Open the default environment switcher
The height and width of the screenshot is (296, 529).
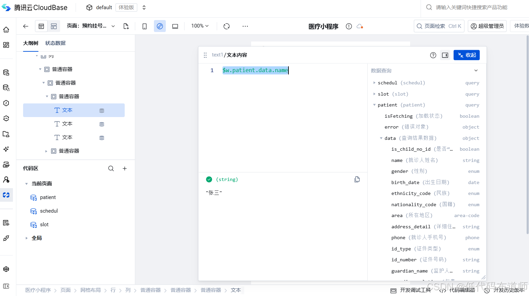(x=116, y=7)
